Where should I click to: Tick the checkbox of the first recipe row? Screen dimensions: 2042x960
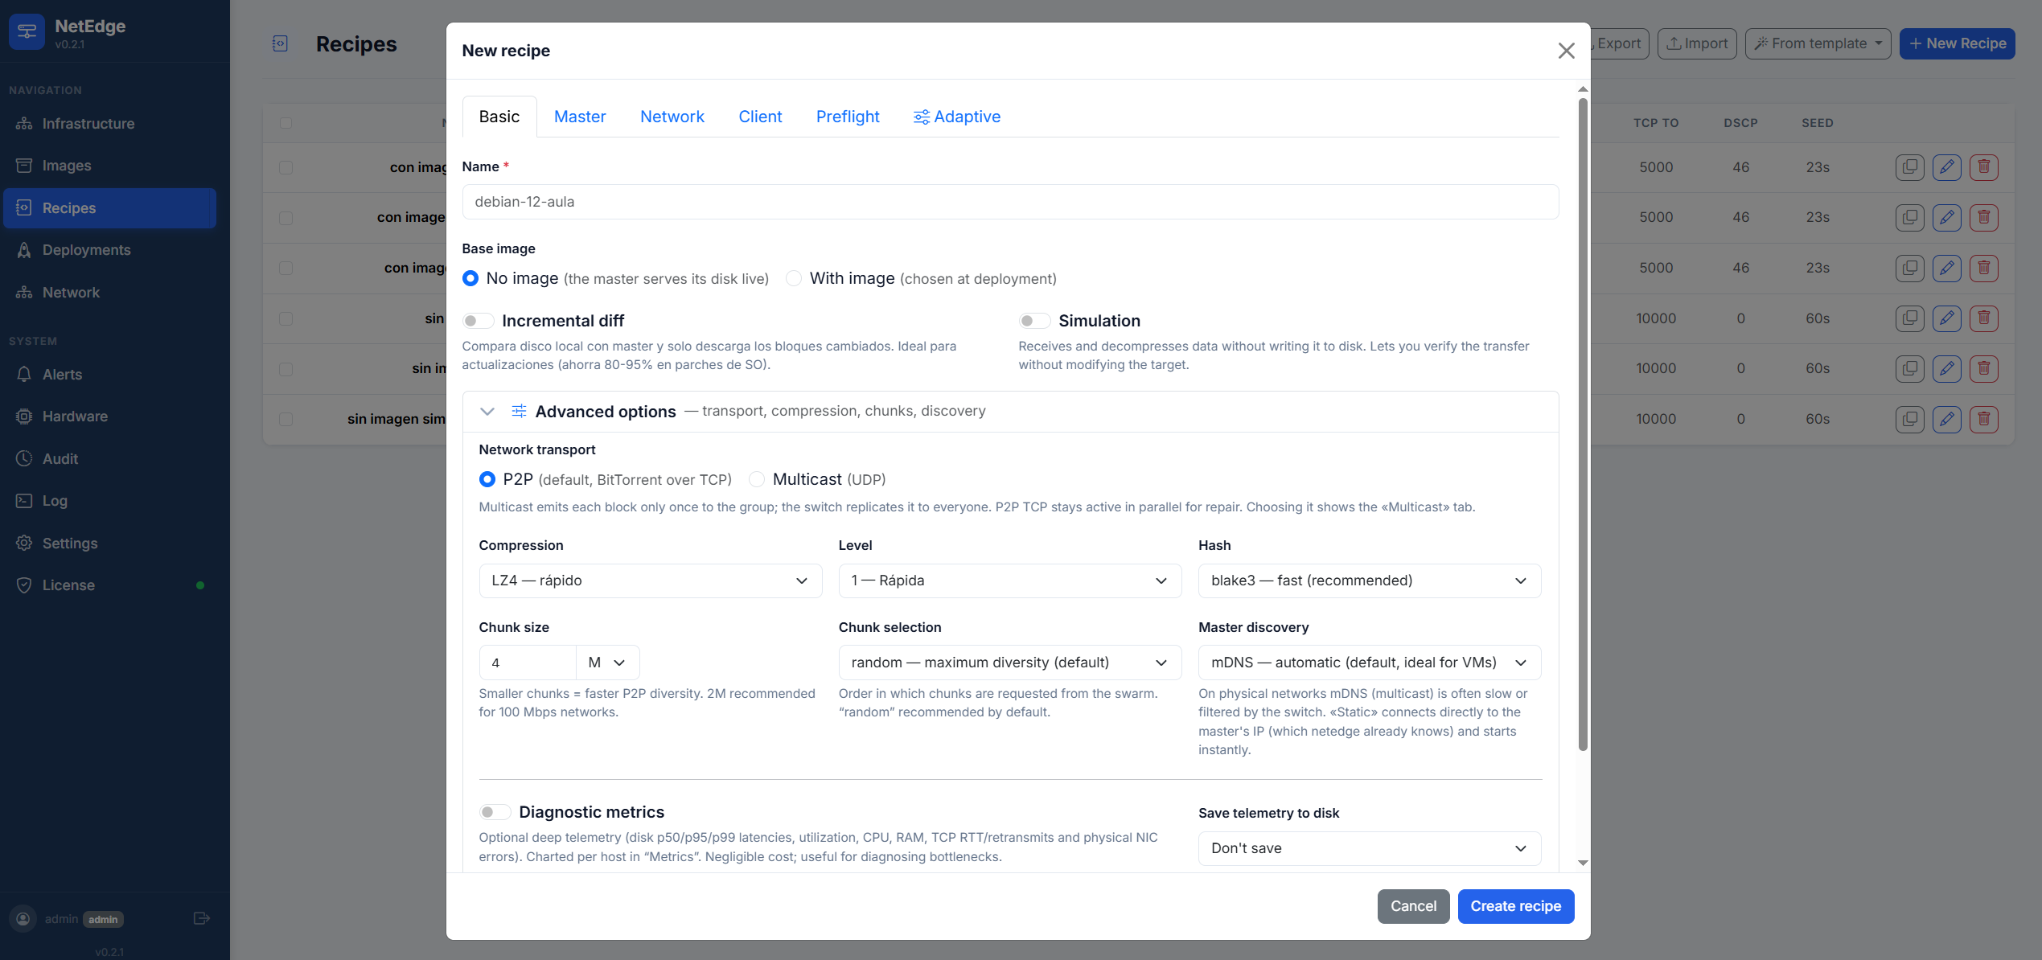pos(286,167)
